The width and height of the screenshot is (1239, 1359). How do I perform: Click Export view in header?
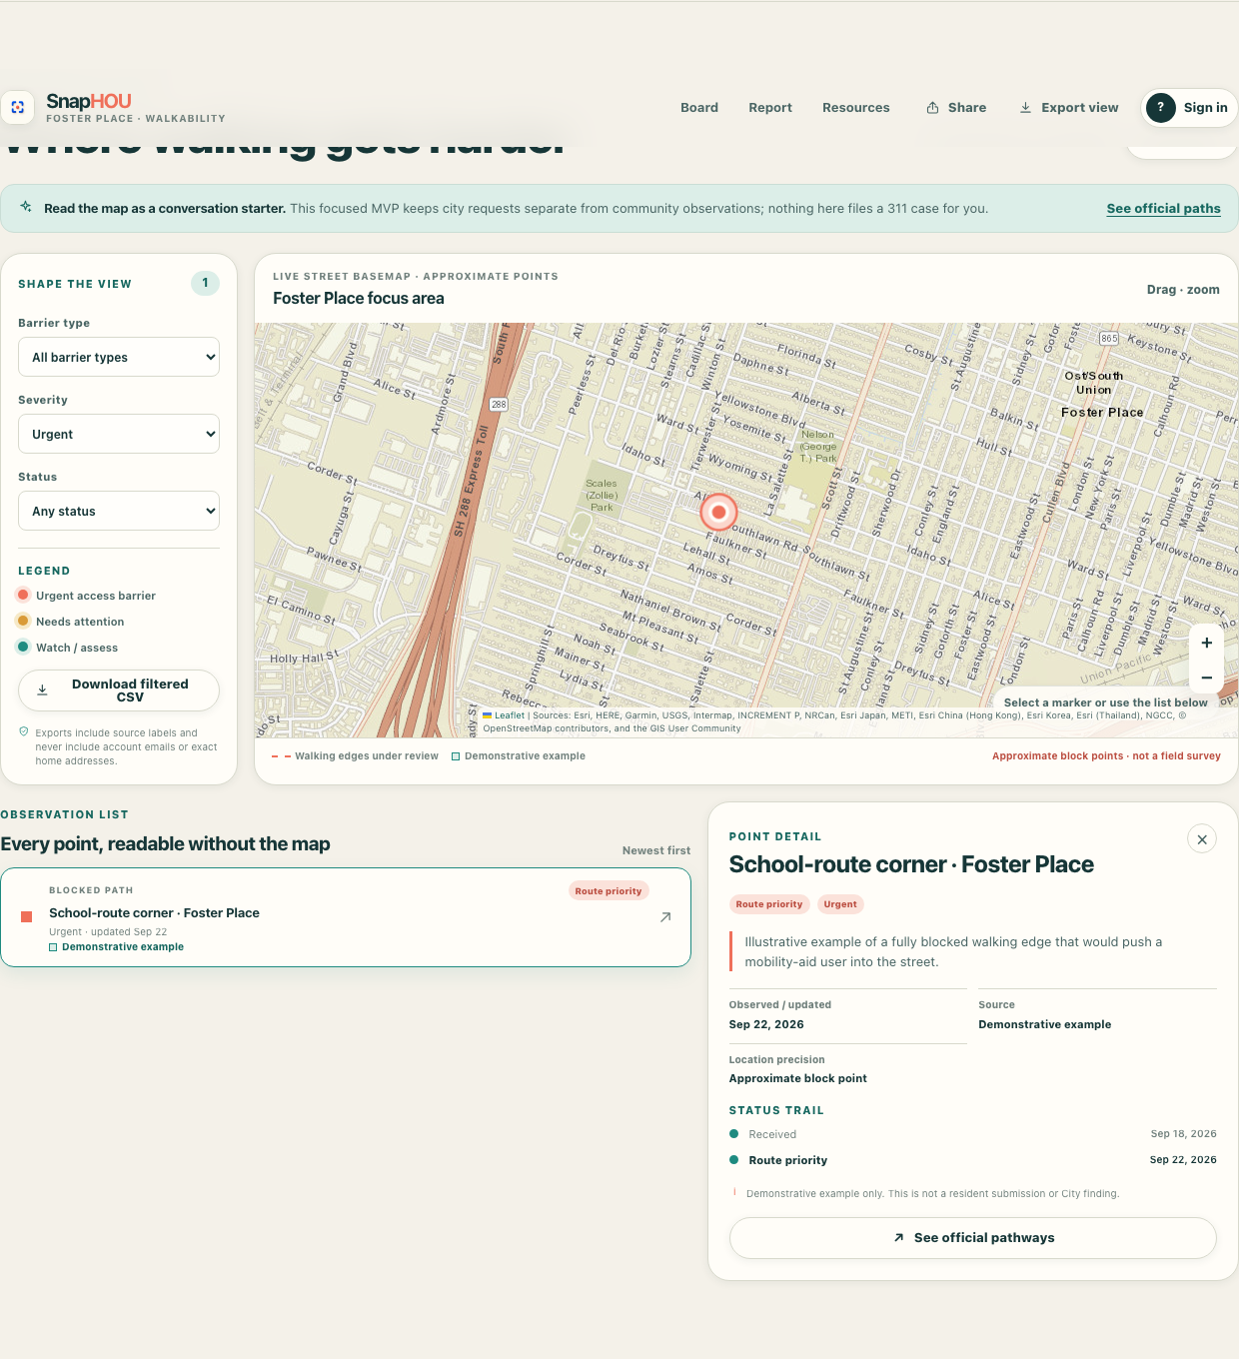1069,108
